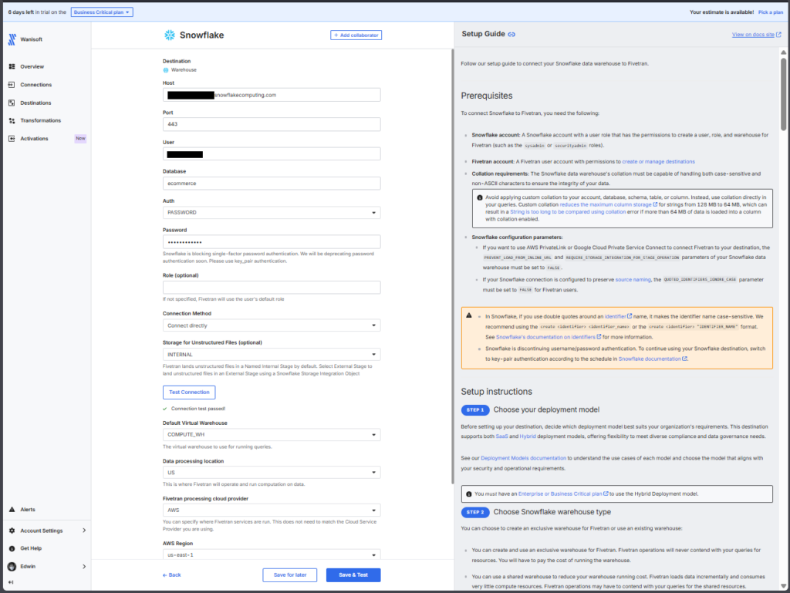
Task: Copy the Setup Guide link icon
Action: tap(511, 34)
